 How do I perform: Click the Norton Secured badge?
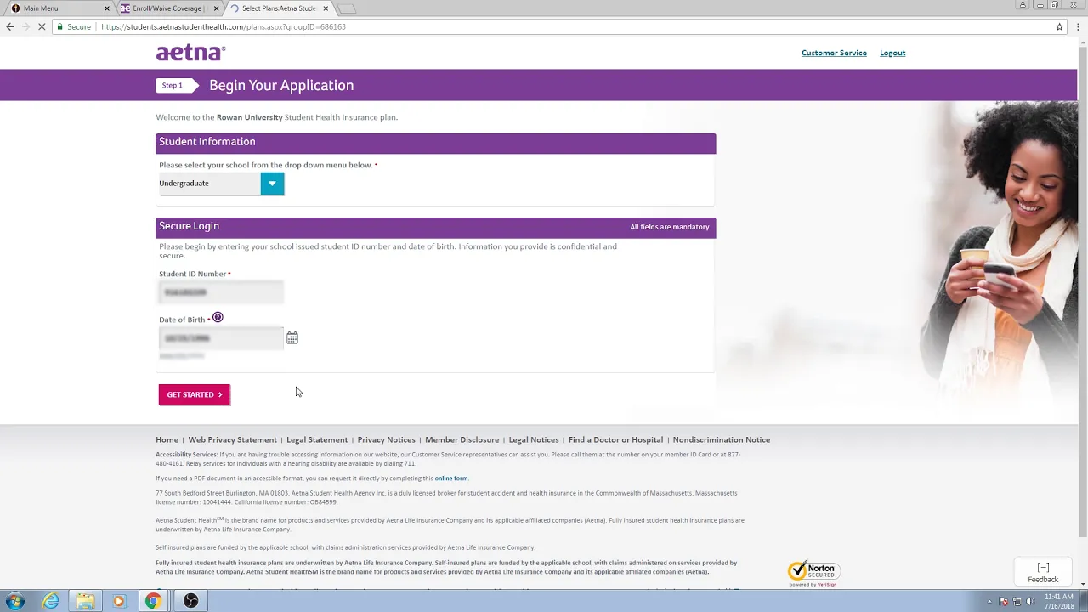point(814,574)
